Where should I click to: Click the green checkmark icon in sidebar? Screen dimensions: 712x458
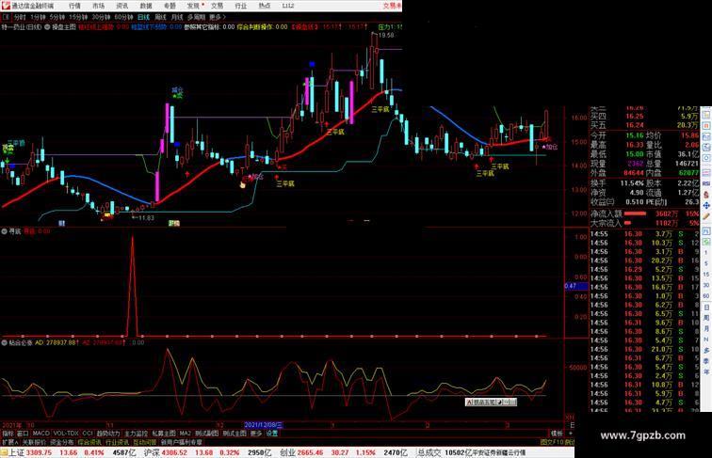(x=706, y=242)
